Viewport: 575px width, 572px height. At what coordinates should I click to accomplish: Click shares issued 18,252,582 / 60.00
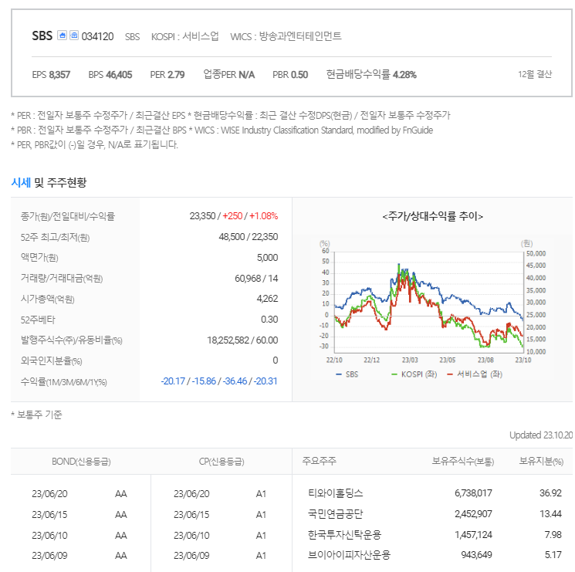click(242, 340)
